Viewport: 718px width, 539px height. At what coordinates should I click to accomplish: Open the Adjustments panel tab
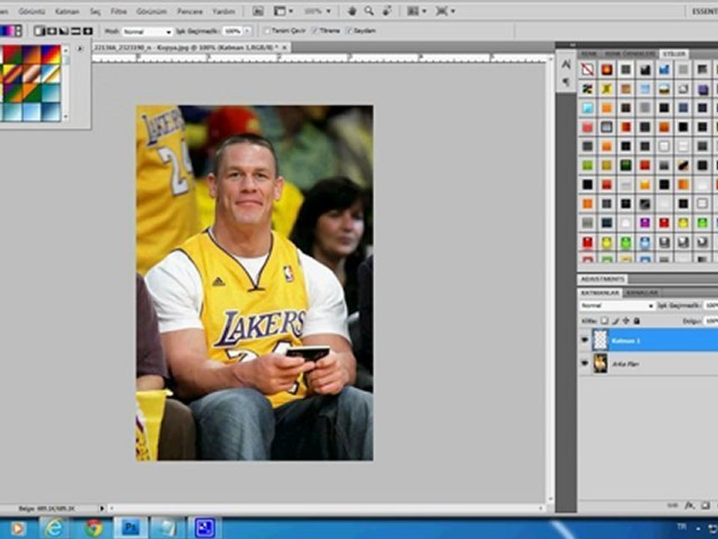coord(601,278)
